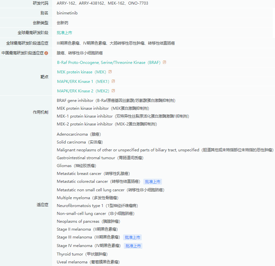The width and height of the screenshot is (275, 266).
Task: Click 批准上市 badge for Stage III melanoma
Action: pyautogui.click(x=132, y=237)
